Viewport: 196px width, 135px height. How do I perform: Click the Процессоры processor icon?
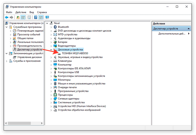[x=55, y=95]
